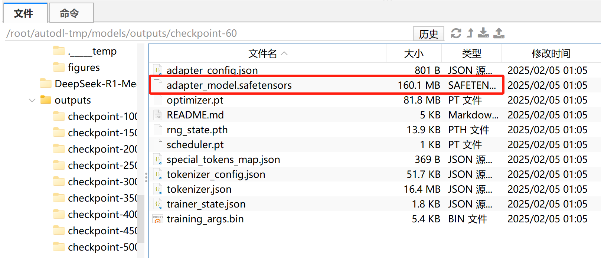Click the checkpoint-100 folder icon
This screenshot has height=258, width=601.
pos(59,116)
